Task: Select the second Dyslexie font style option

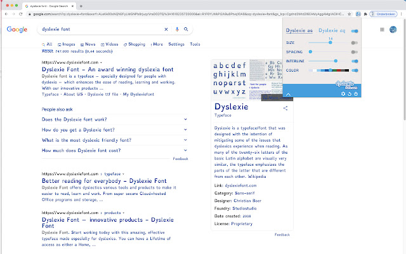Action: pyautogui.click(x=332, y=30)
